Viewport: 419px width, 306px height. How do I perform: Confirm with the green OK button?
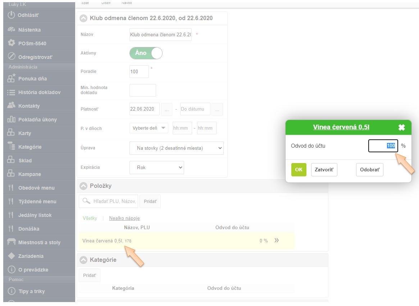pyautogui.click(x=299, y=170)
